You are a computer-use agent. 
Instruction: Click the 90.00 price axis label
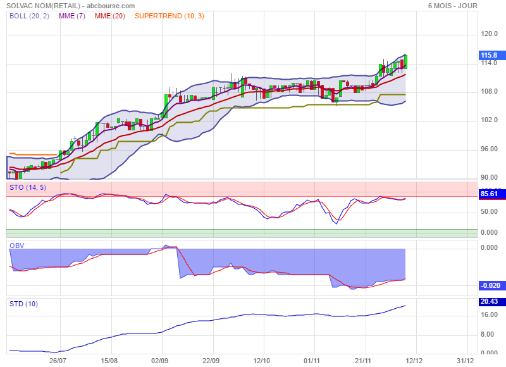pos(489,177)
